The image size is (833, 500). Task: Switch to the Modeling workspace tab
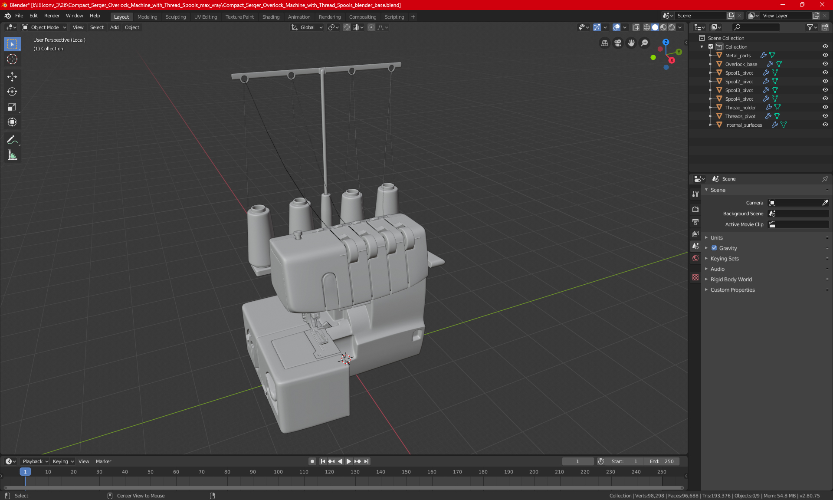click(x=147, y=17)
